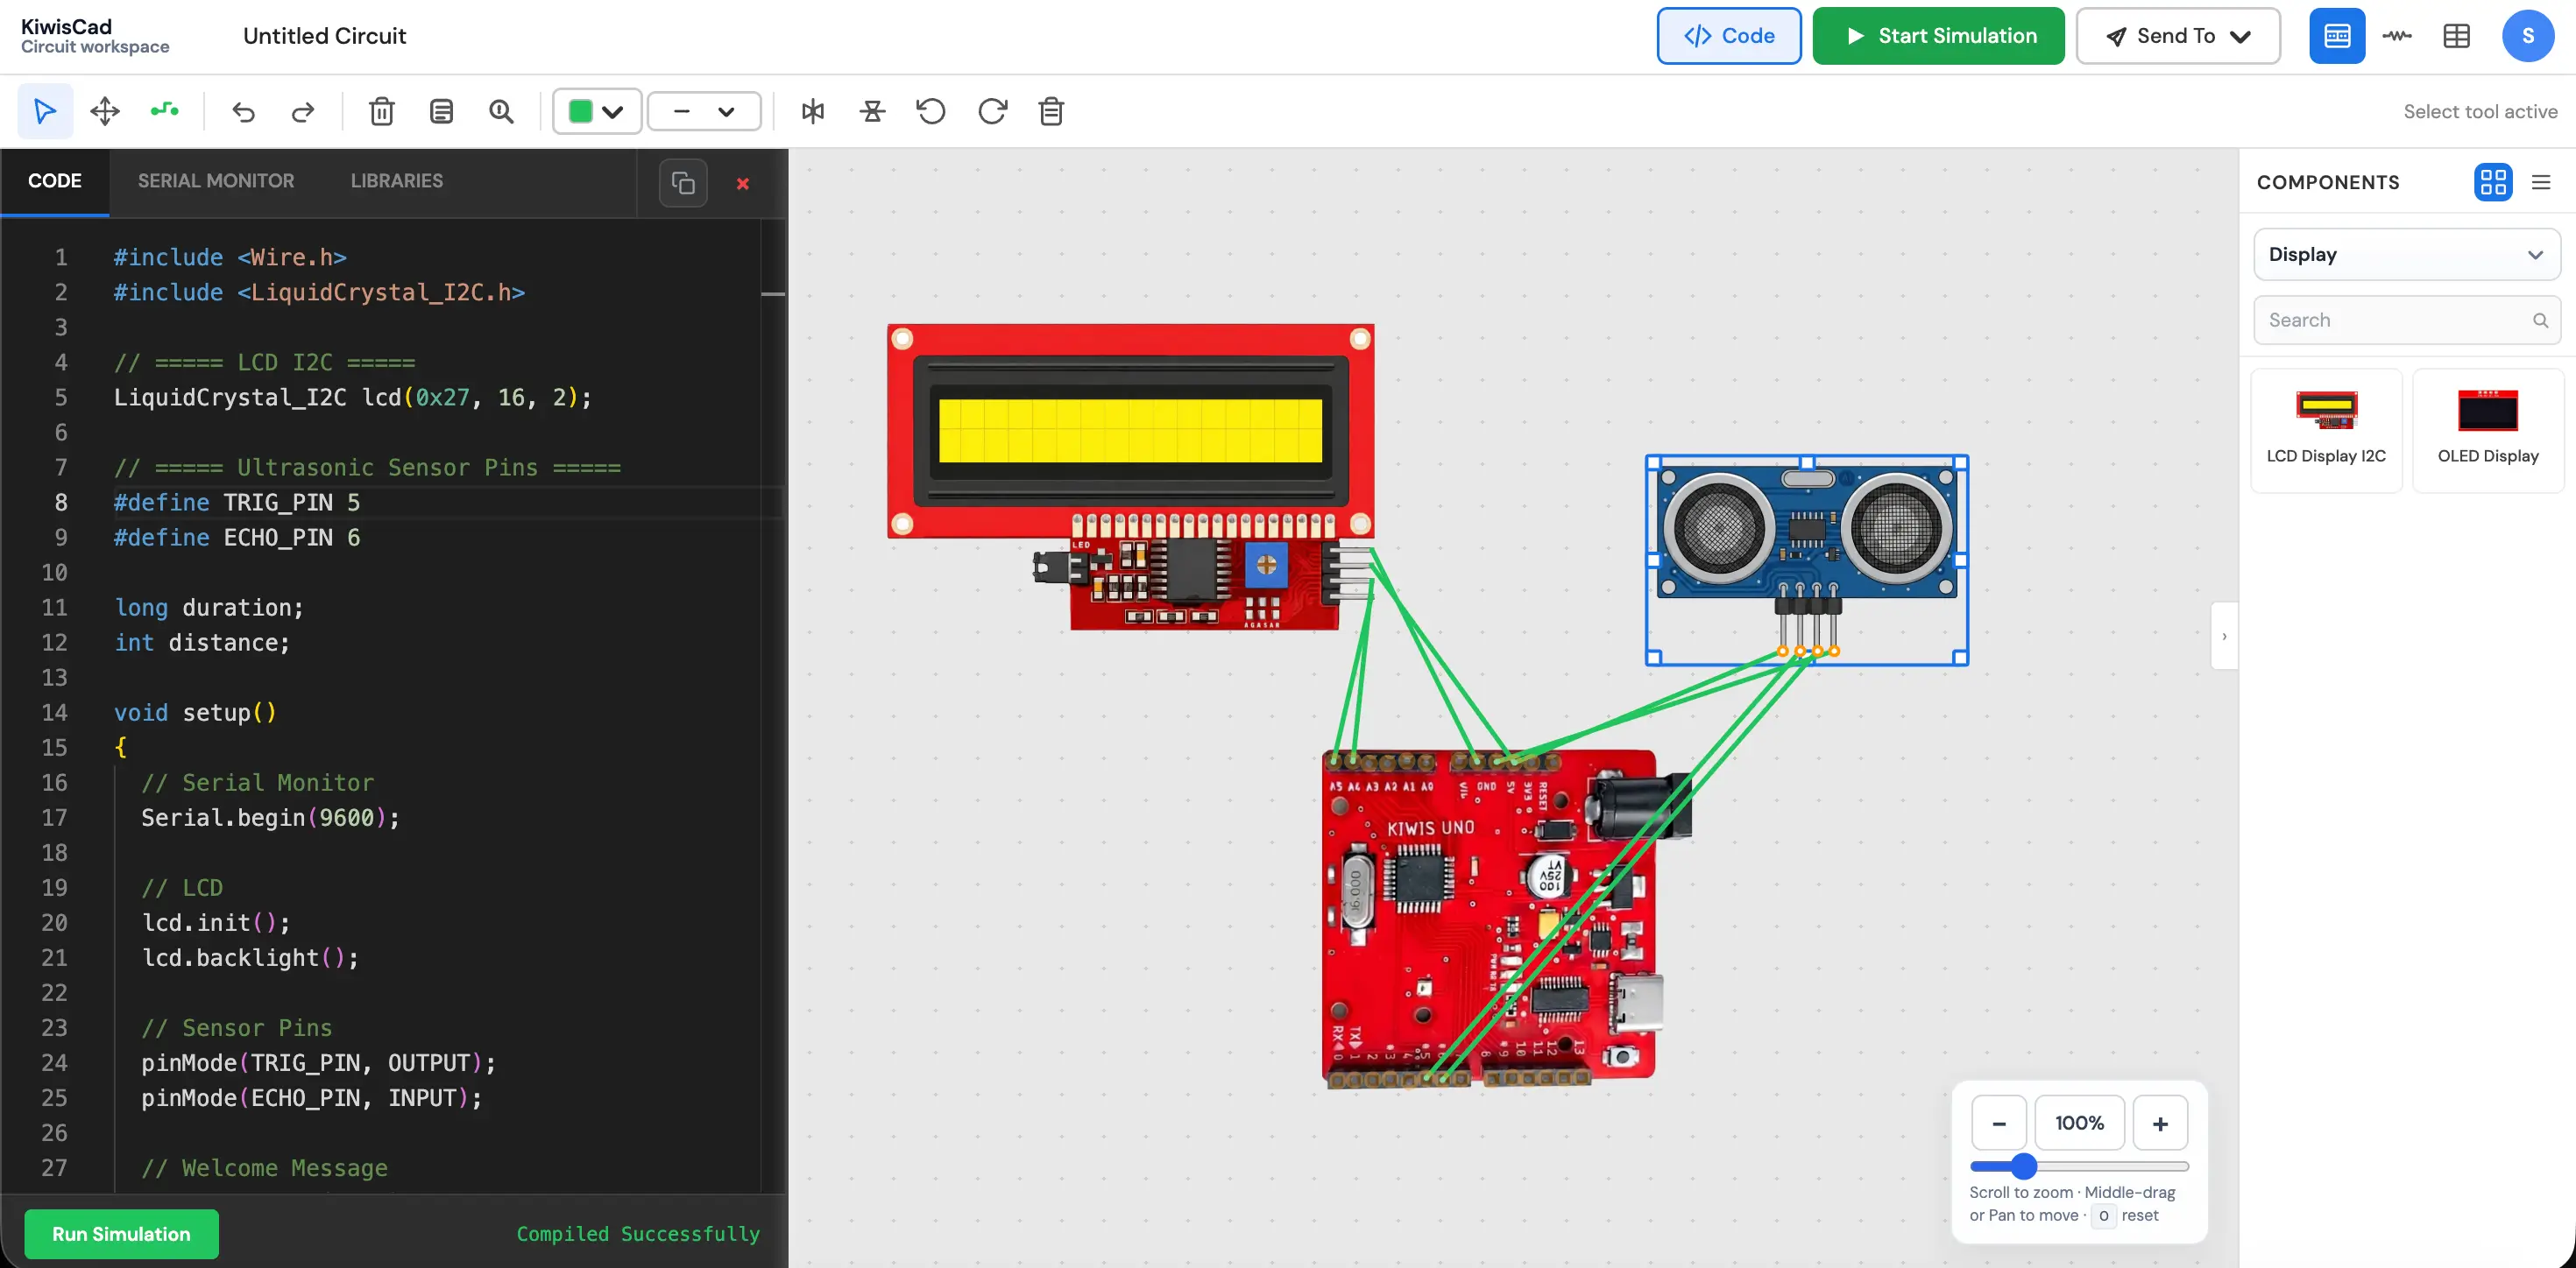Screen dimensions: 2576x1268
Task: Copy code with the duplicate icon
Action: [x=683, y=183]
